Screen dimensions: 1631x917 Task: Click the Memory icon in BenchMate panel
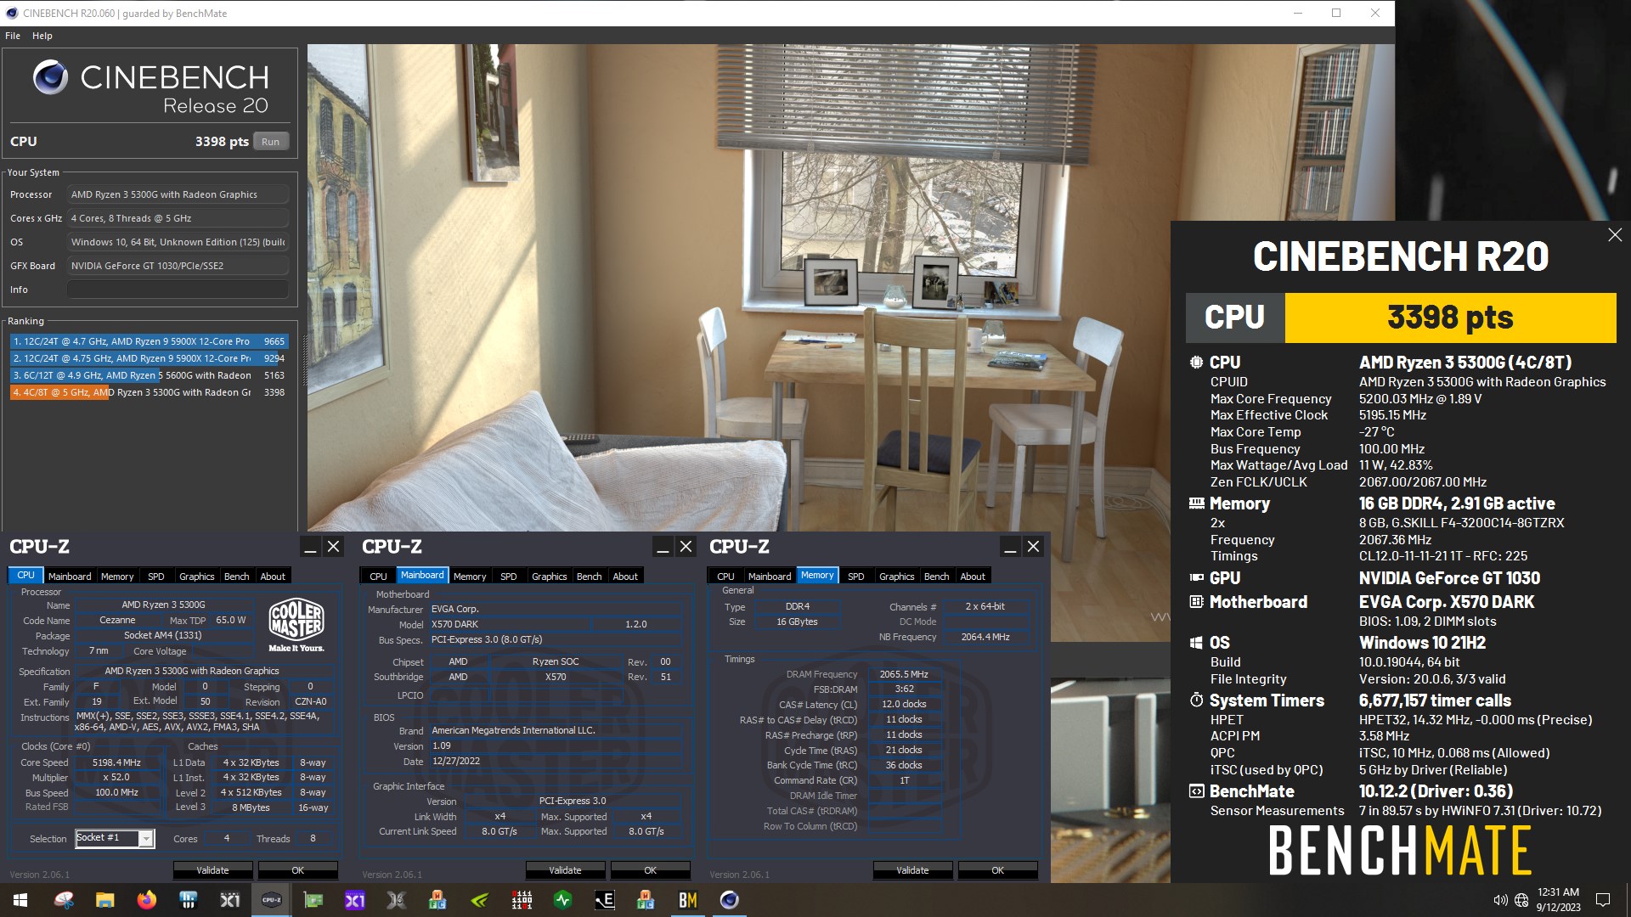click(1196, 504)
